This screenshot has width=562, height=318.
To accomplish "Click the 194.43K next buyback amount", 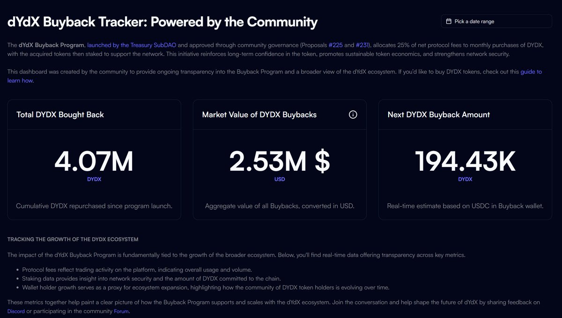I will (465, 161).
